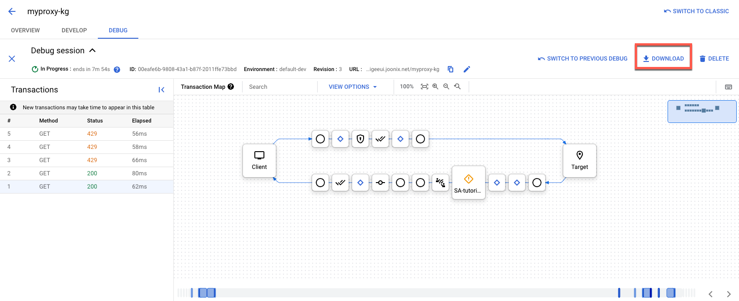Select transaction 3 with 66ms elapsed

(86, 160)
